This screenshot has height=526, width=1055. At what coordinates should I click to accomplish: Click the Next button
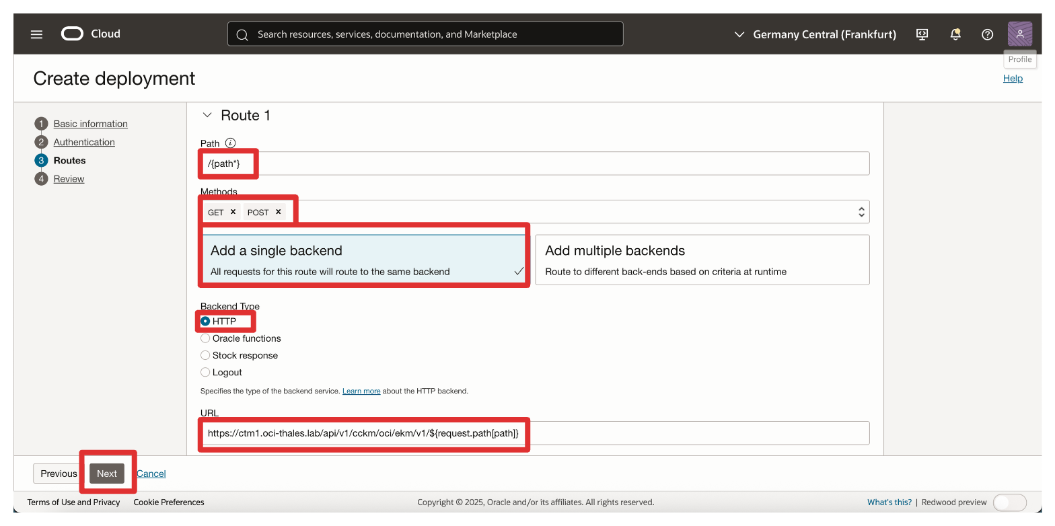[x=107, y=474]
